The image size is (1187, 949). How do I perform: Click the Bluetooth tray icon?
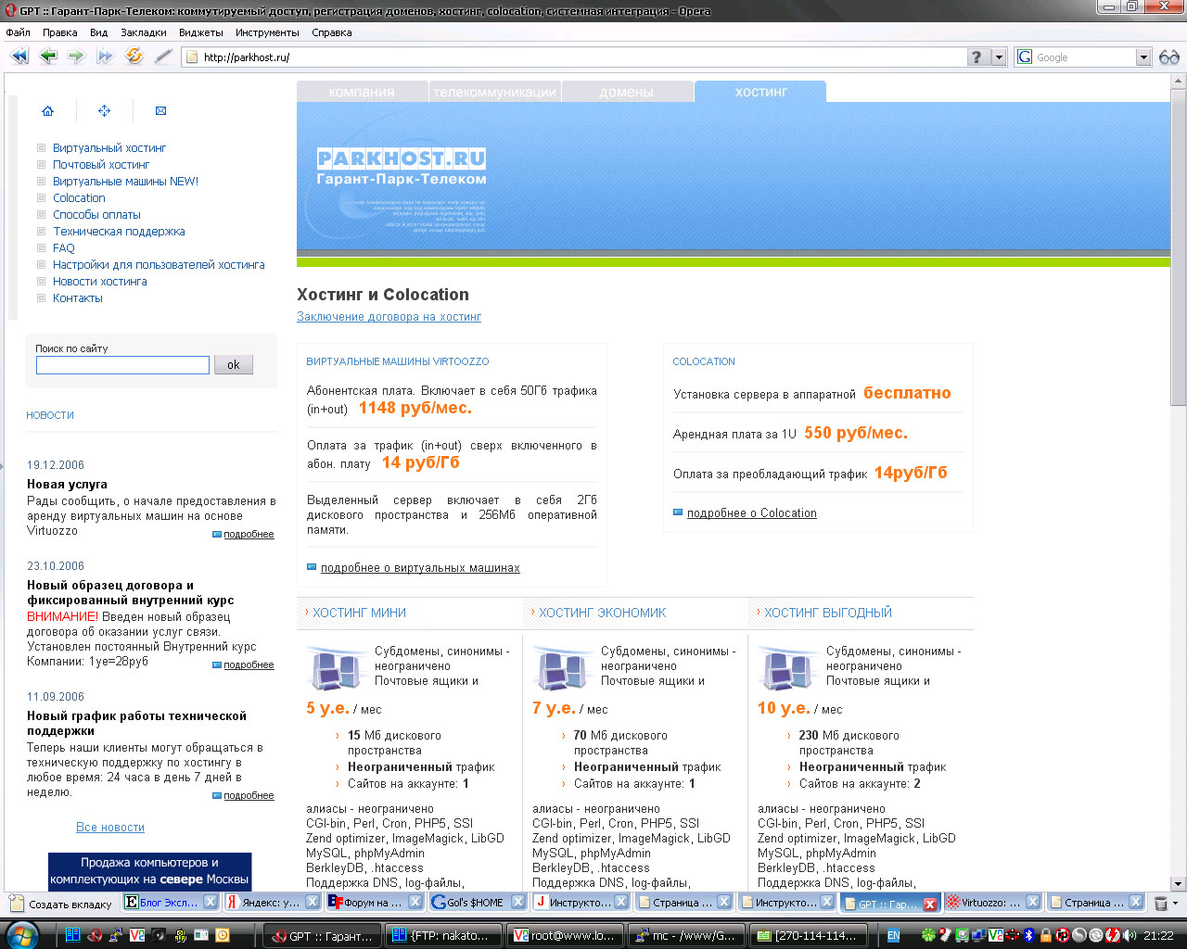(x=1028, y=936)
